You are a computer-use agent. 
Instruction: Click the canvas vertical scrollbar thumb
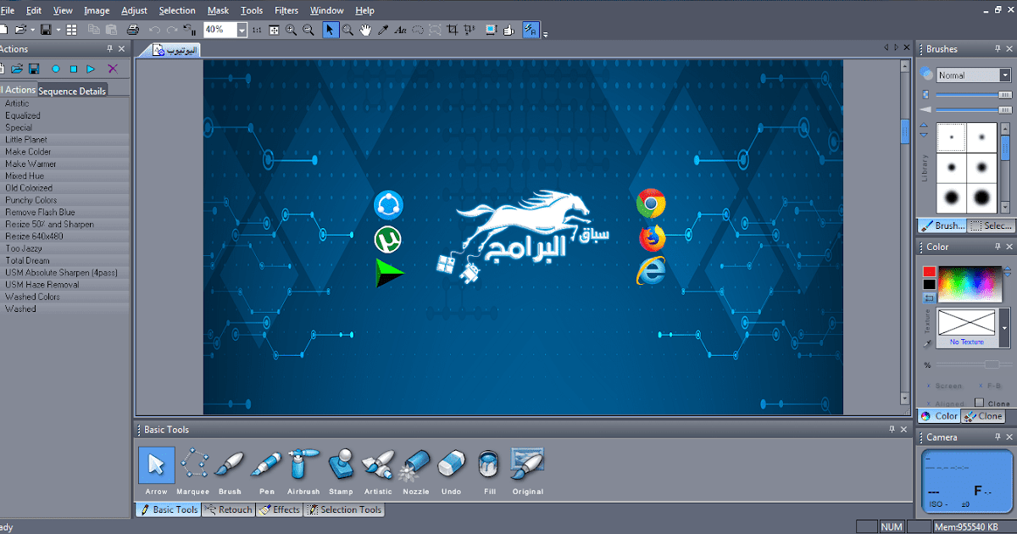coord(905,131)
